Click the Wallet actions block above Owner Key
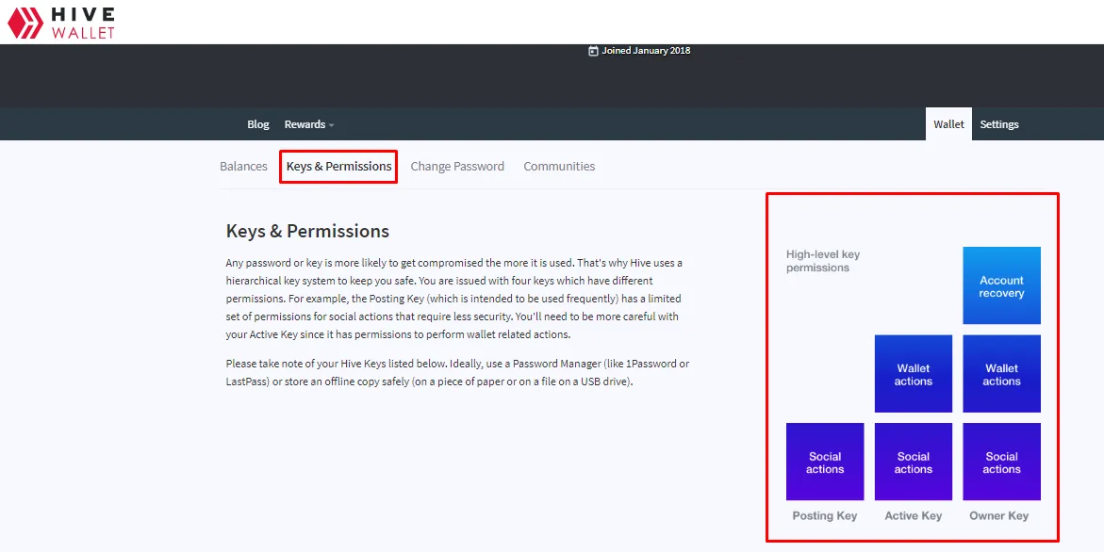1104x552 pixels. [x=1001, y=373]
